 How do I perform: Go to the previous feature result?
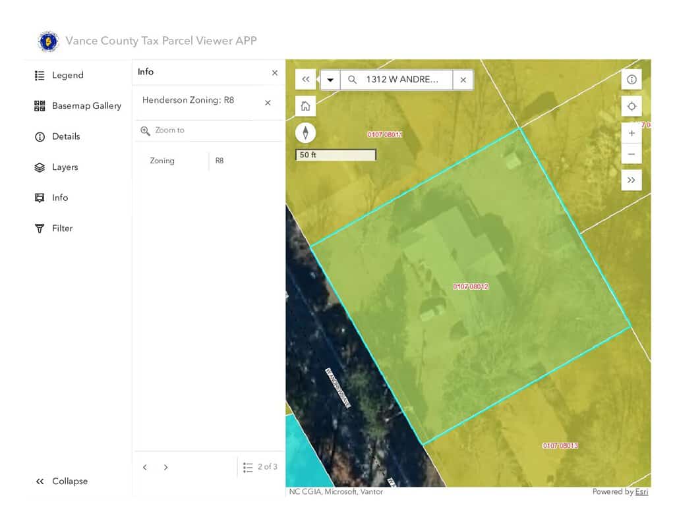click(x=145, y=468)
